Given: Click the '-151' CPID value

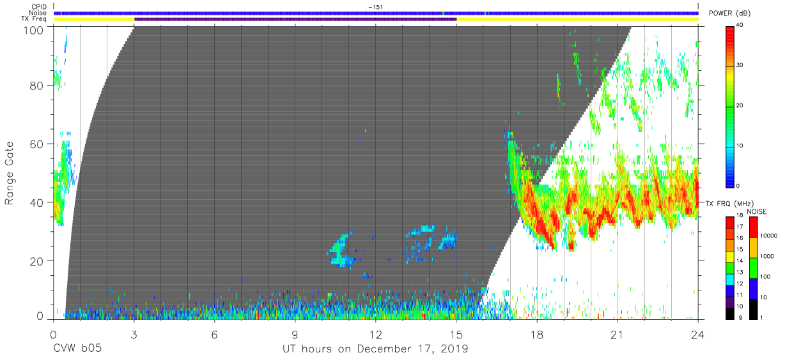Looking at the screenshot, I should click(x=376, y=7).
